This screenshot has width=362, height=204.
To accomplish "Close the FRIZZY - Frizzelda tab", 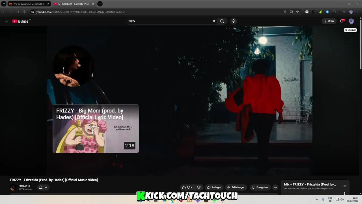I will click(x=93, y=4).
